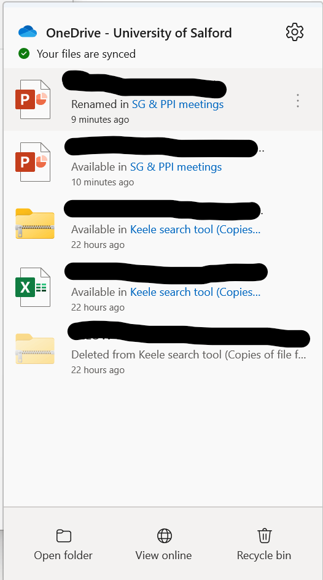Click the green synced status checkmark
Image resolution: width=323 pixels, height=580 pixels.
coord(24,54)
